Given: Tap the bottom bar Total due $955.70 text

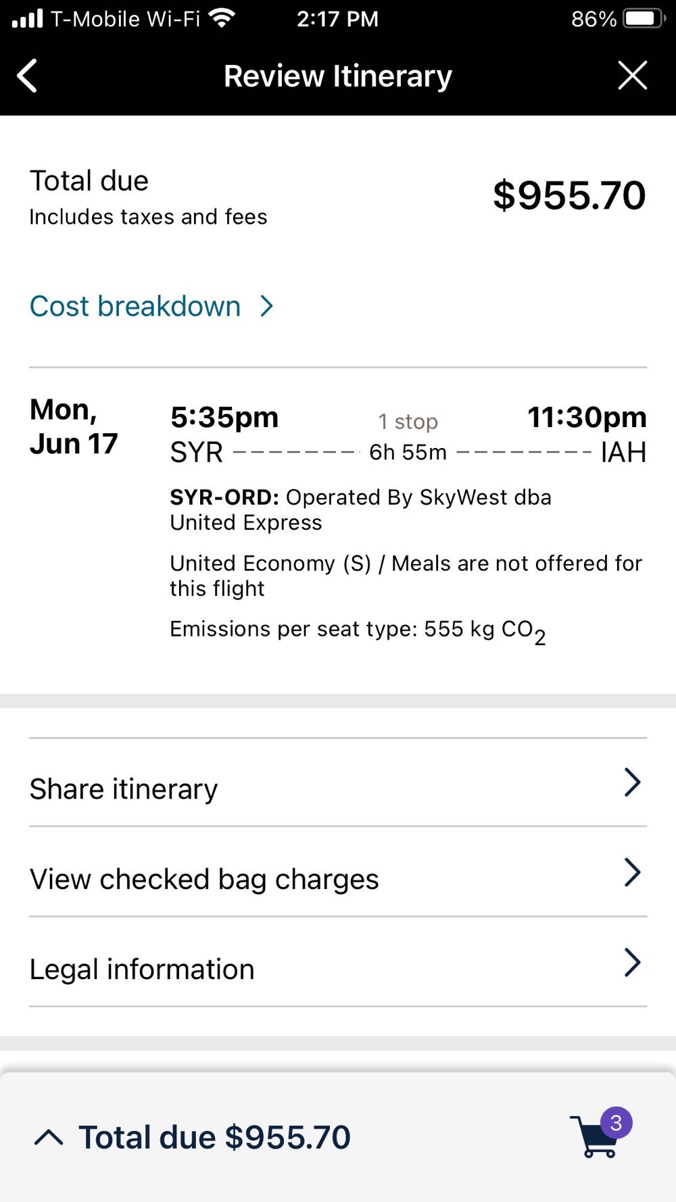Looking at the screenshot, I should (214, 1138).
